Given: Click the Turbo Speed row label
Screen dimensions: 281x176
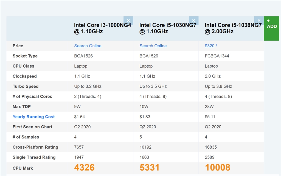Looking at the screenshot, I should [x=26, y=86].
